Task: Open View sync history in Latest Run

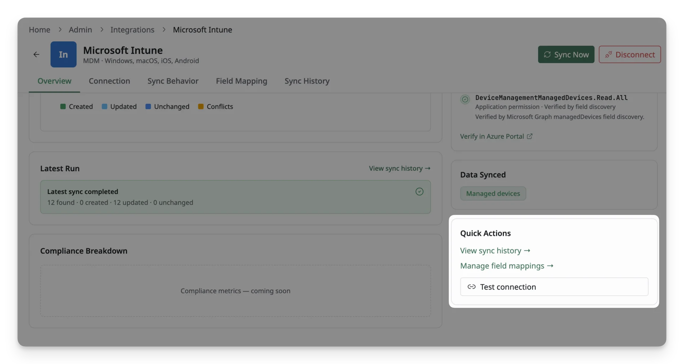Action: point(400,168)
